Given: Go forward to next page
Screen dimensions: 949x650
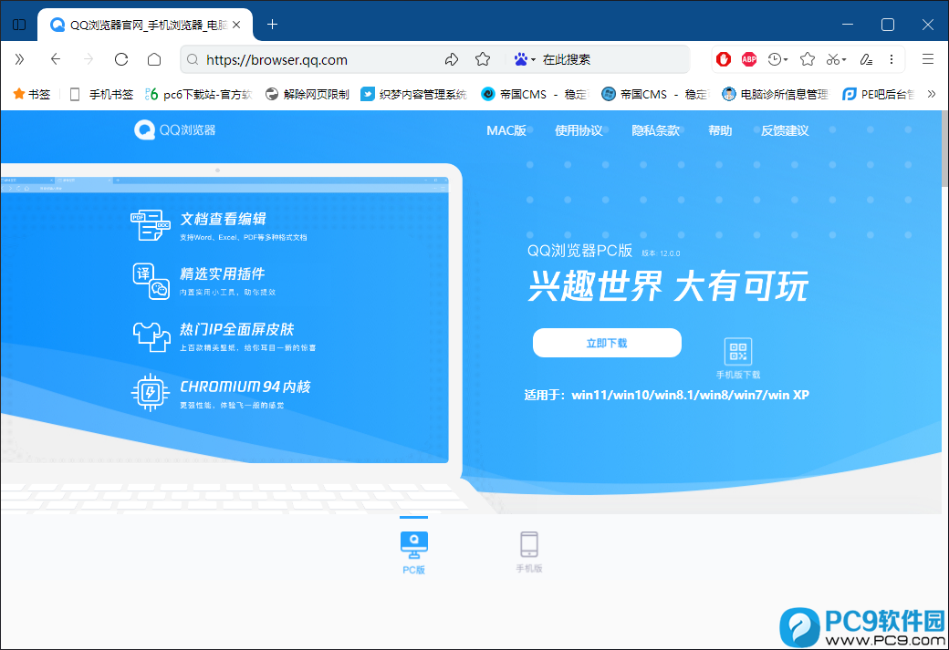Looking at the screenshot, I should [89, 59].
